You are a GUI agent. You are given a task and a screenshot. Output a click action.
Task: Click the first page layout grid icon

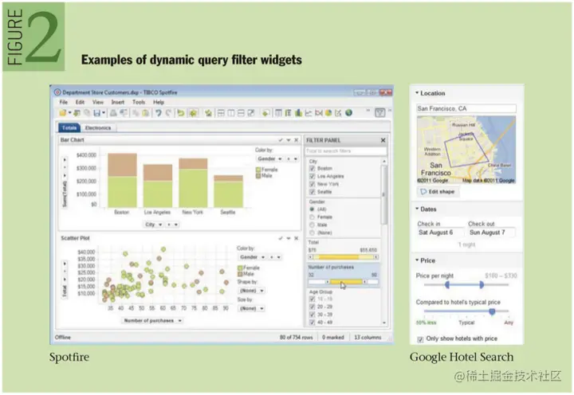(221, 113)
